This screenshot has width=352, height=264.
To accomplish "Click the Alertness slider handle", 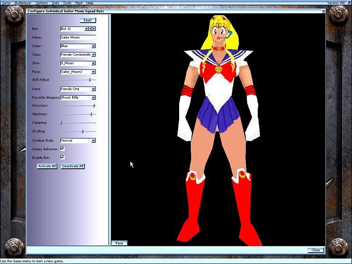I will pyautogui.click(x=91, y=114).
